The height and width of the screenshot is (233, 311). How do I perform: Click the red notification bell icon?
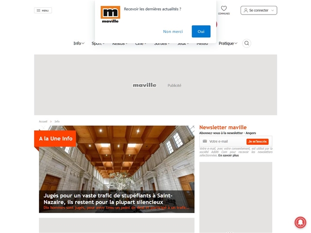pos(300,222)
